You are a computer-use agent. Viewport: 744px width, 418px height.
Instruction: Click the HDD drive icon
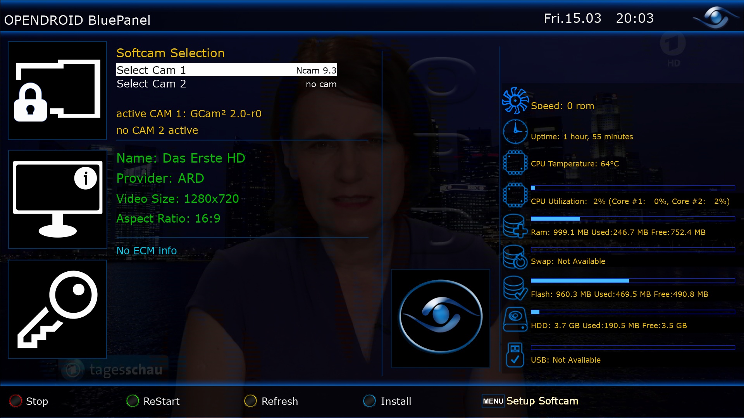click(515, 319)
